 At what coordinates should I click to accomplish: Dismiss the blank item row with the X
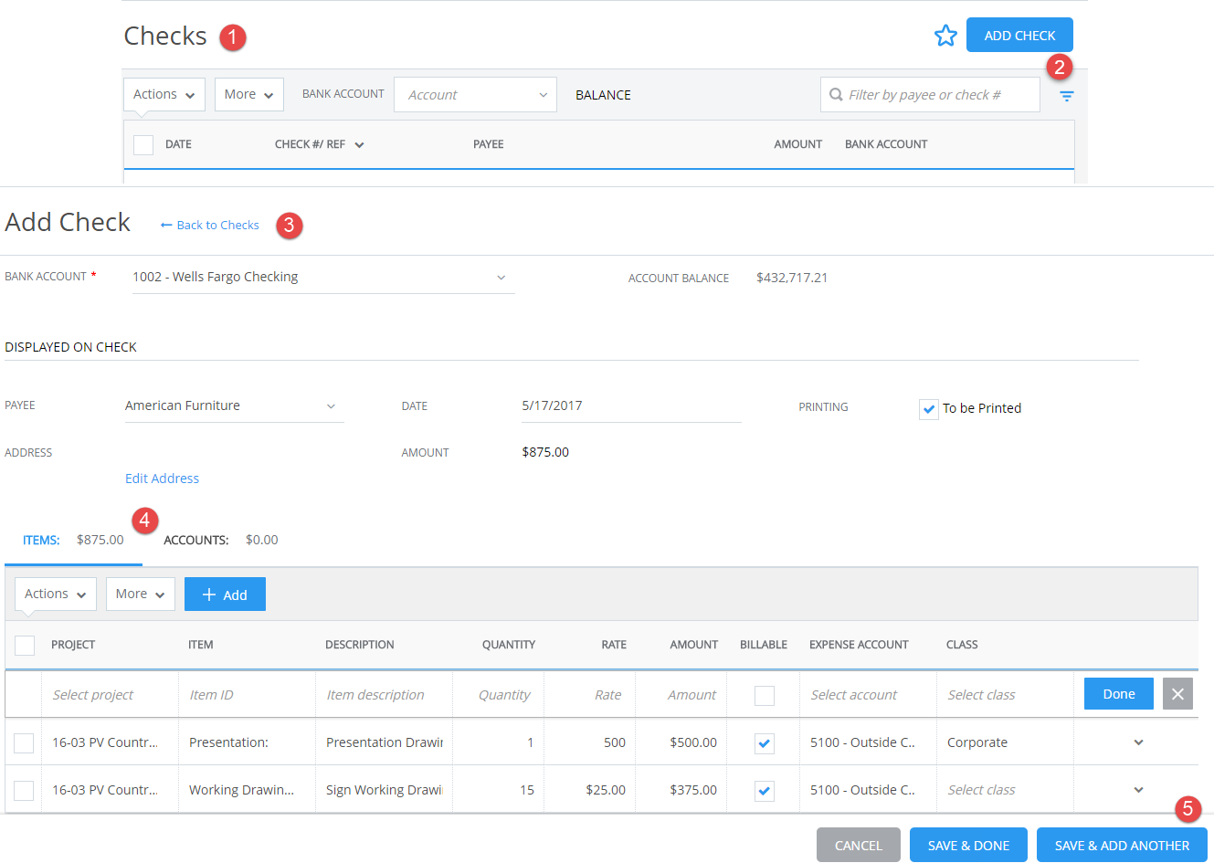(x=1177, y=693)
